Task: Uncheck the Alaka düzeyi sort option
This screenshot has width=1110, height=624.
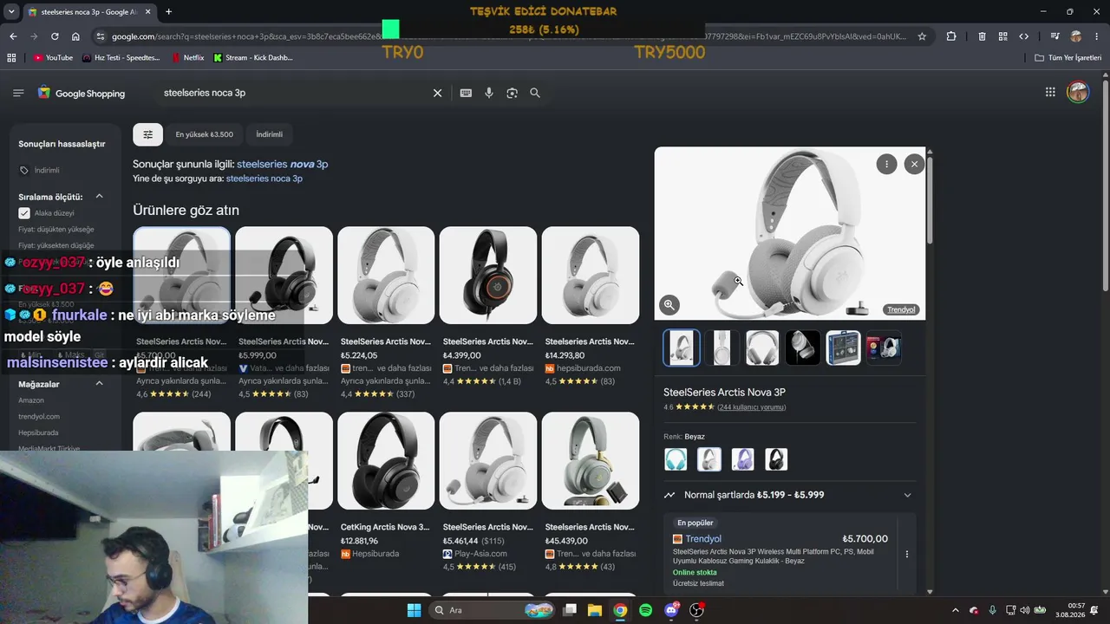Action: point(24,213)
